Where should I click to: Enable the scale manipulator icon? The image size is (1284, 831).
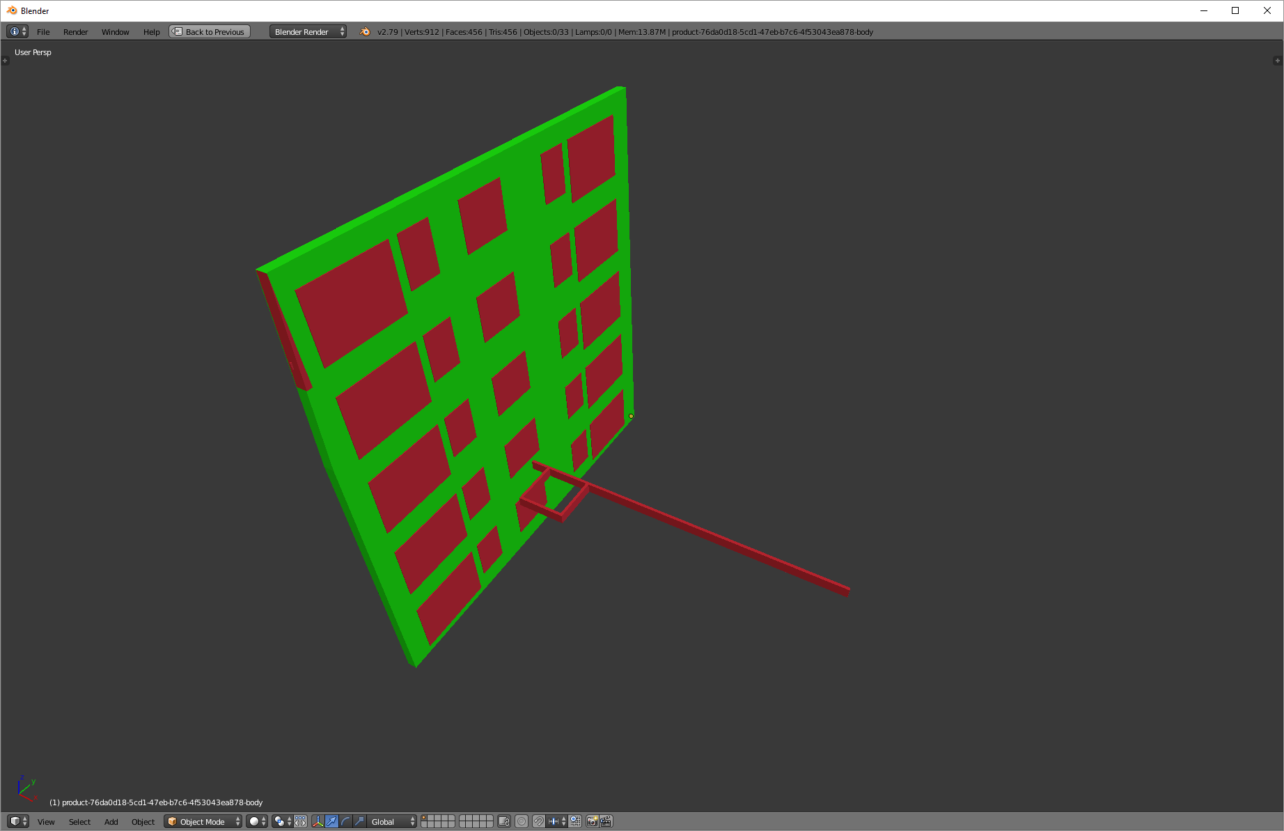359,821
